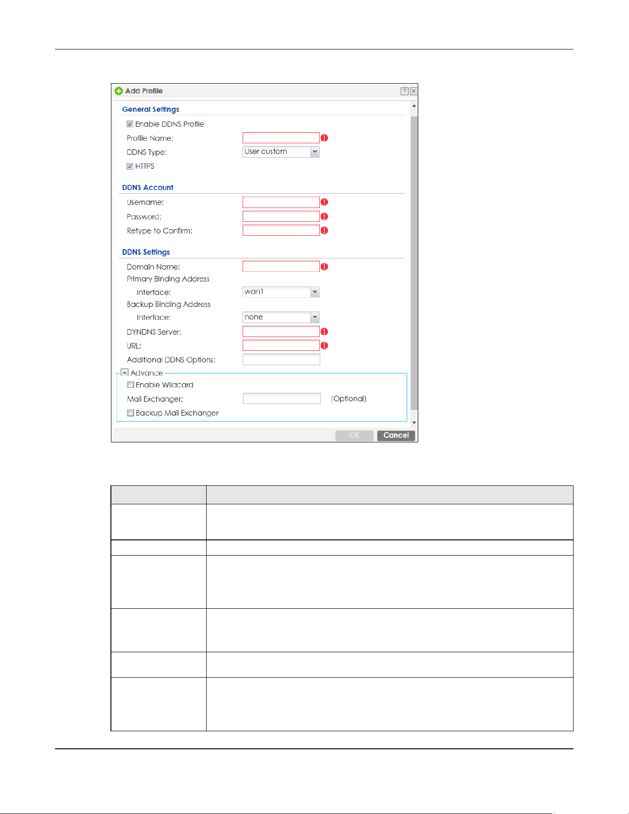Click the OK button
Viewport: 629px width, 814px height.
(354, 435)
